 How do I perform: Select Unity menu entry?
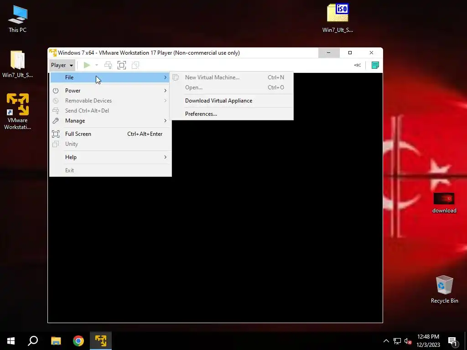click(110, 144)
